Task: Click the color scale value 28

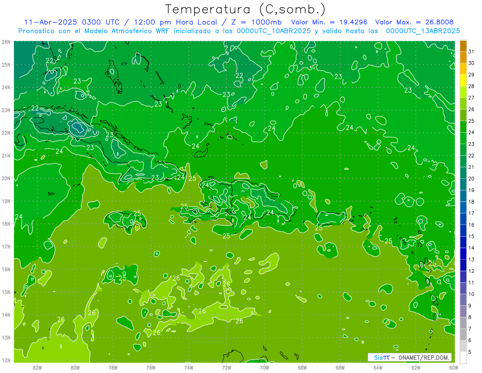Action: [471, 86]
